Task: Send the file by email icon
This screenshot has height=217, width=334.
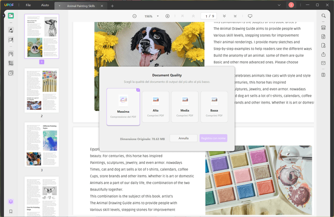Action: (x=324, y=63)
